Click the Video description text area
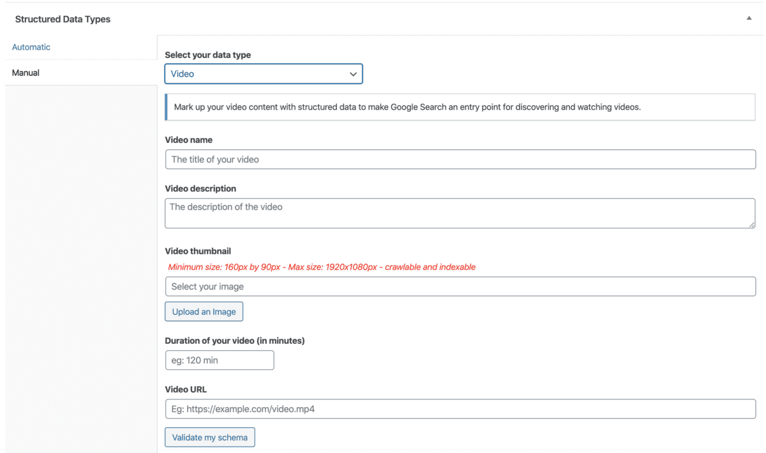 (x=460, y=213)
